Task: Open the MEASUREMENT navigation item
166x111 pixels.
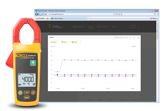Action: 79,27
